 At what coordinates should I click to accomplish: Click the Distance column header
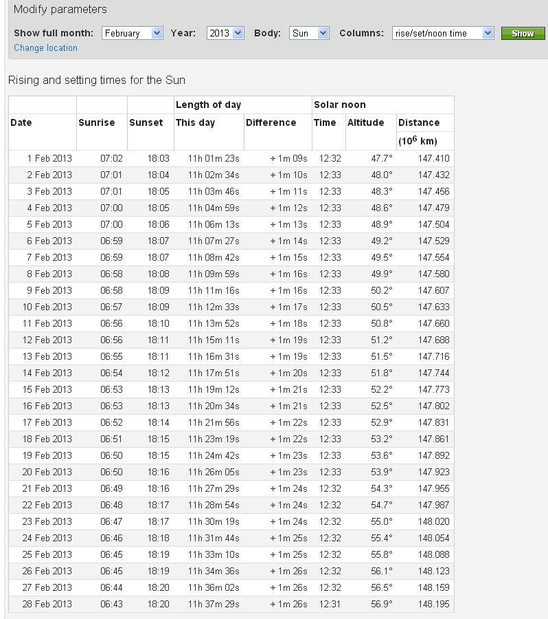419,122
